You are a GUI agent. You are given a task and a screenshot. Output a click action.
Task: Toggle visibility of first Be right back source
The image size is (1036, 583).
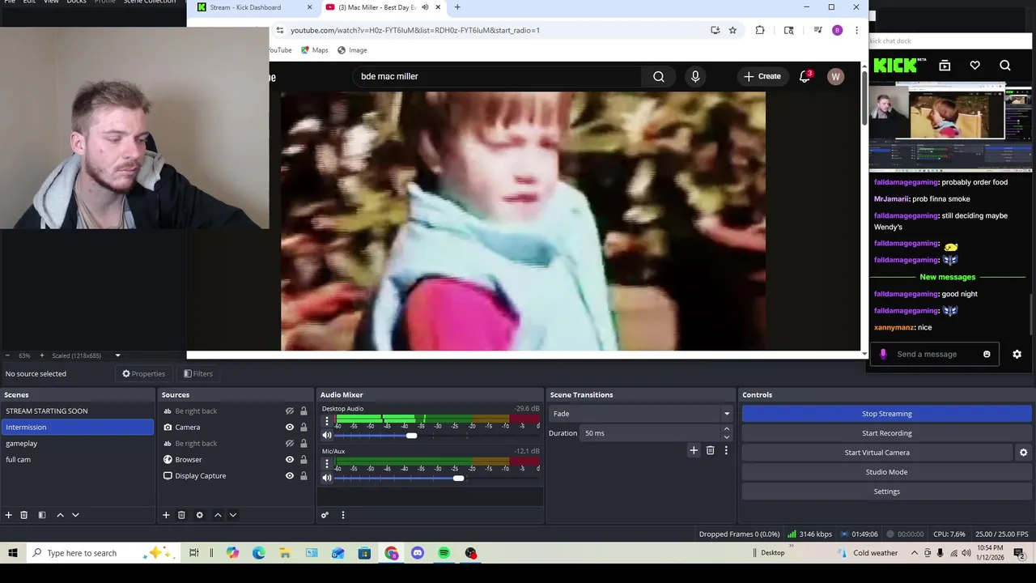(x=289, y=411)
